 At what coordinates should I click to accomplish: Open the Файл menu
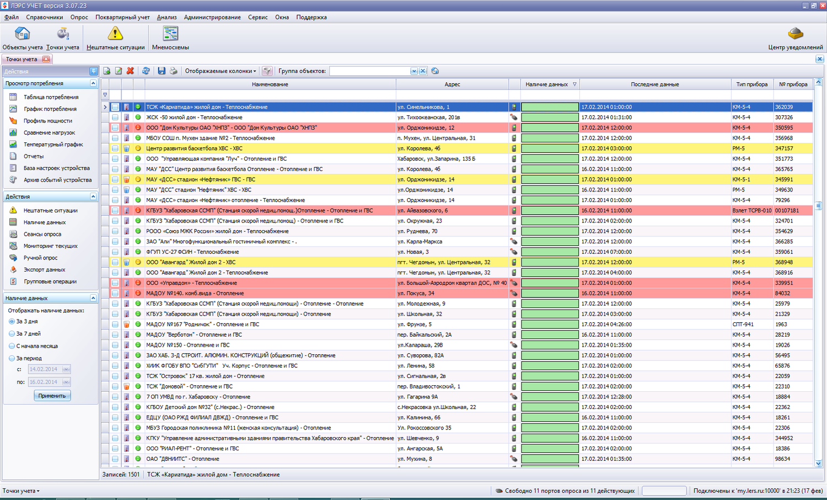12,17
